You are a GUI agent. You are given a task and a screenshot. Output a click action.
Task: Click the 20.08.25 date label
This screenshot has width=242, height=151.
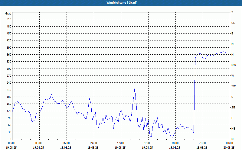229,148
